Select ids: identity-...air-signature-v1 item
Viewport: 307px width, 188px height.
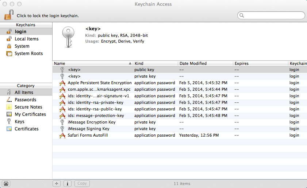coord(180,96)
